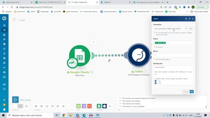This screenshot has width=210, height=118.
Task: Go back using the scenario back arrow
Action: click(x=14, y=20)
